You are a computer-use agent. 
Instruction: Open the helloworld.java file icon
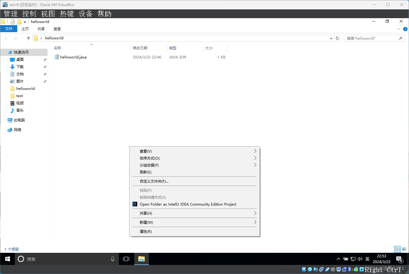(57, 57)
